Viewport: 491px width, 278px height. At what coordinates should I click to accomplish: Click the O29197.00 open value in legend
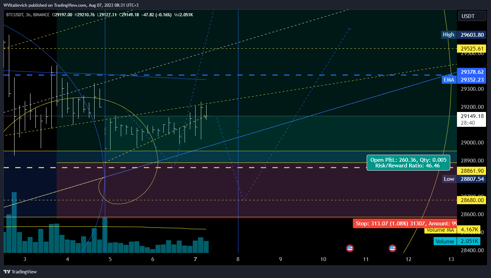coord(62,15)
